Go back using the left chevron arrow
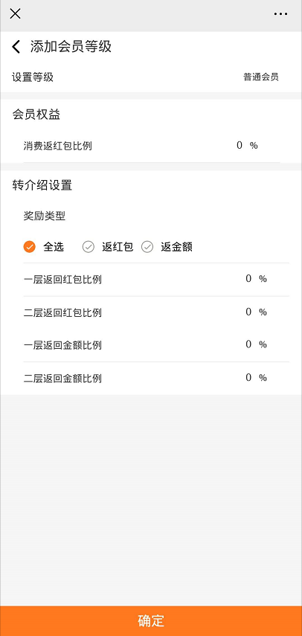Image resolution: width=302 pixels, height=636 pixels. tap(16, 47)
